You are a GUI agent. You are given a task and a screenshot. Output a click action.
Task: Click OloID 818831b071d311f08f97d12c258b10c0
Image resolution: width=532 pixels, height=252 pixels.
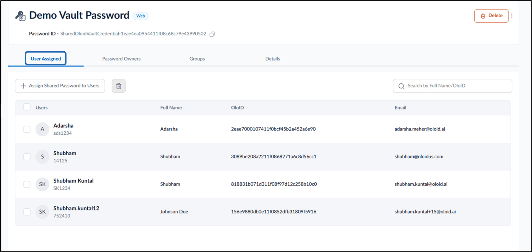point(274,184)
